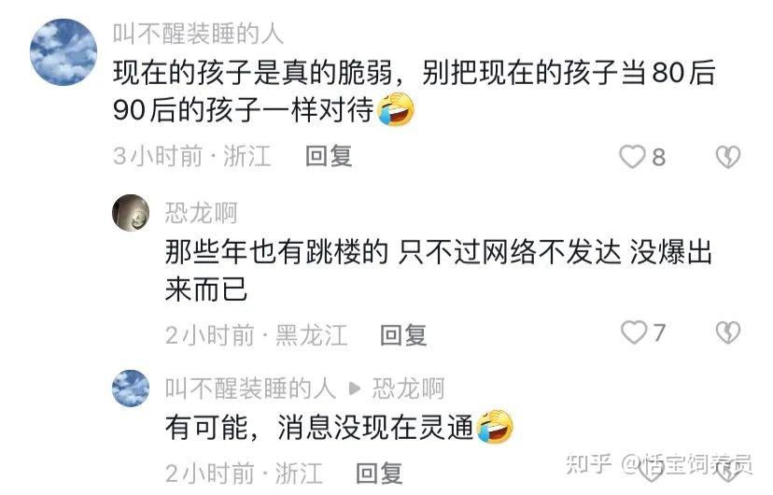Click the laughing-crying emoji after 灵通
Viewport: 773px width, 495px height.
point(495,427)
